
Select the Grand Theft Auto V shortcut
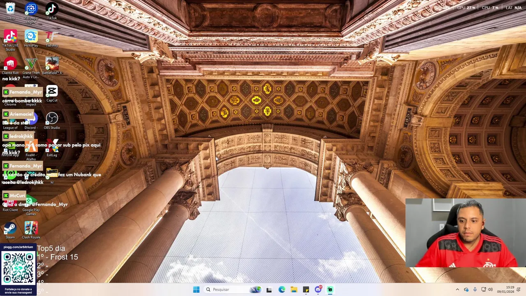click(x=31, y=68)
